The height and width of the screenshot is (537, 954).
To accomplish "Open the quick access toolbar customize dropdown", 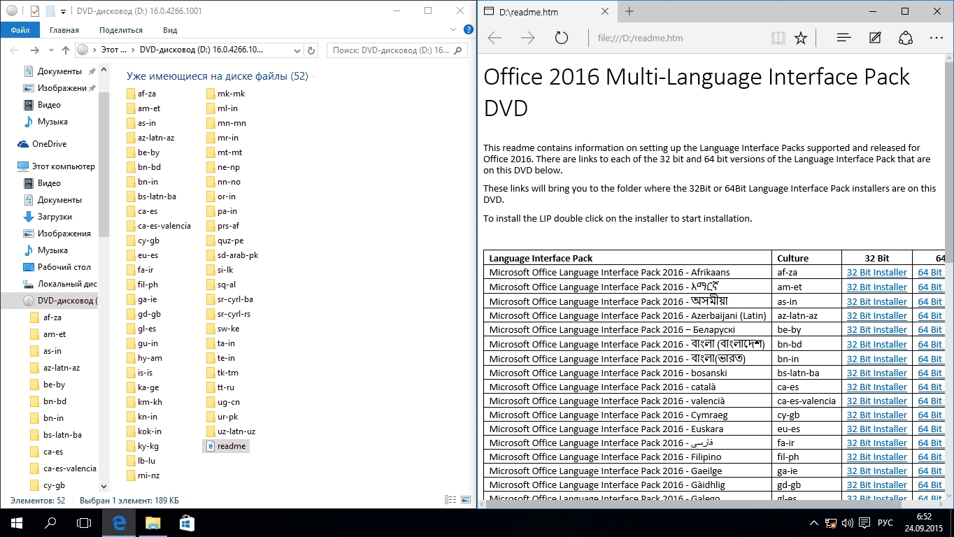I will (x=63, y=12).
